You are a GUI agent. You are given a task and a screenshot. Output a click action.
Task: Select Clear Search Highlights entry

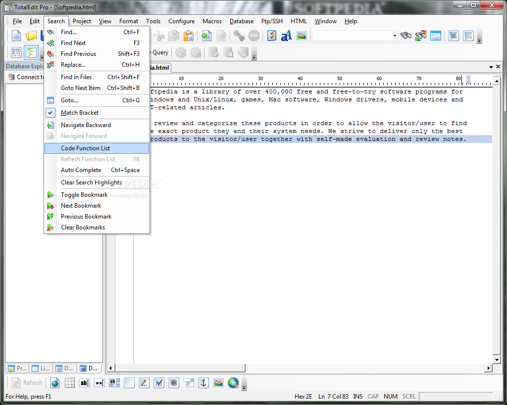pyautogui.click(x=97, y=182)
